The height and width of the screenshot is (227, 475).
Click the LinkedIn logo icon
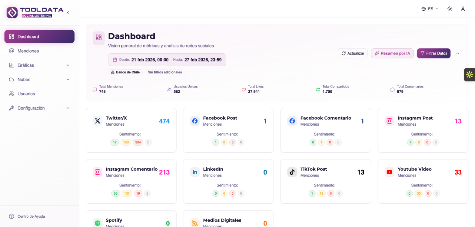(195, 172)
